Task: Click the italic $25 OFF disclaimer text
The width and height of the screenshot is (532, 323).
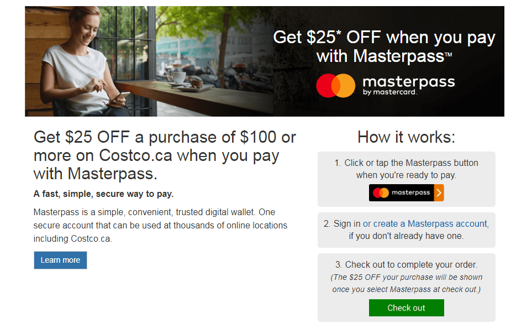Action: coord(406,282)
